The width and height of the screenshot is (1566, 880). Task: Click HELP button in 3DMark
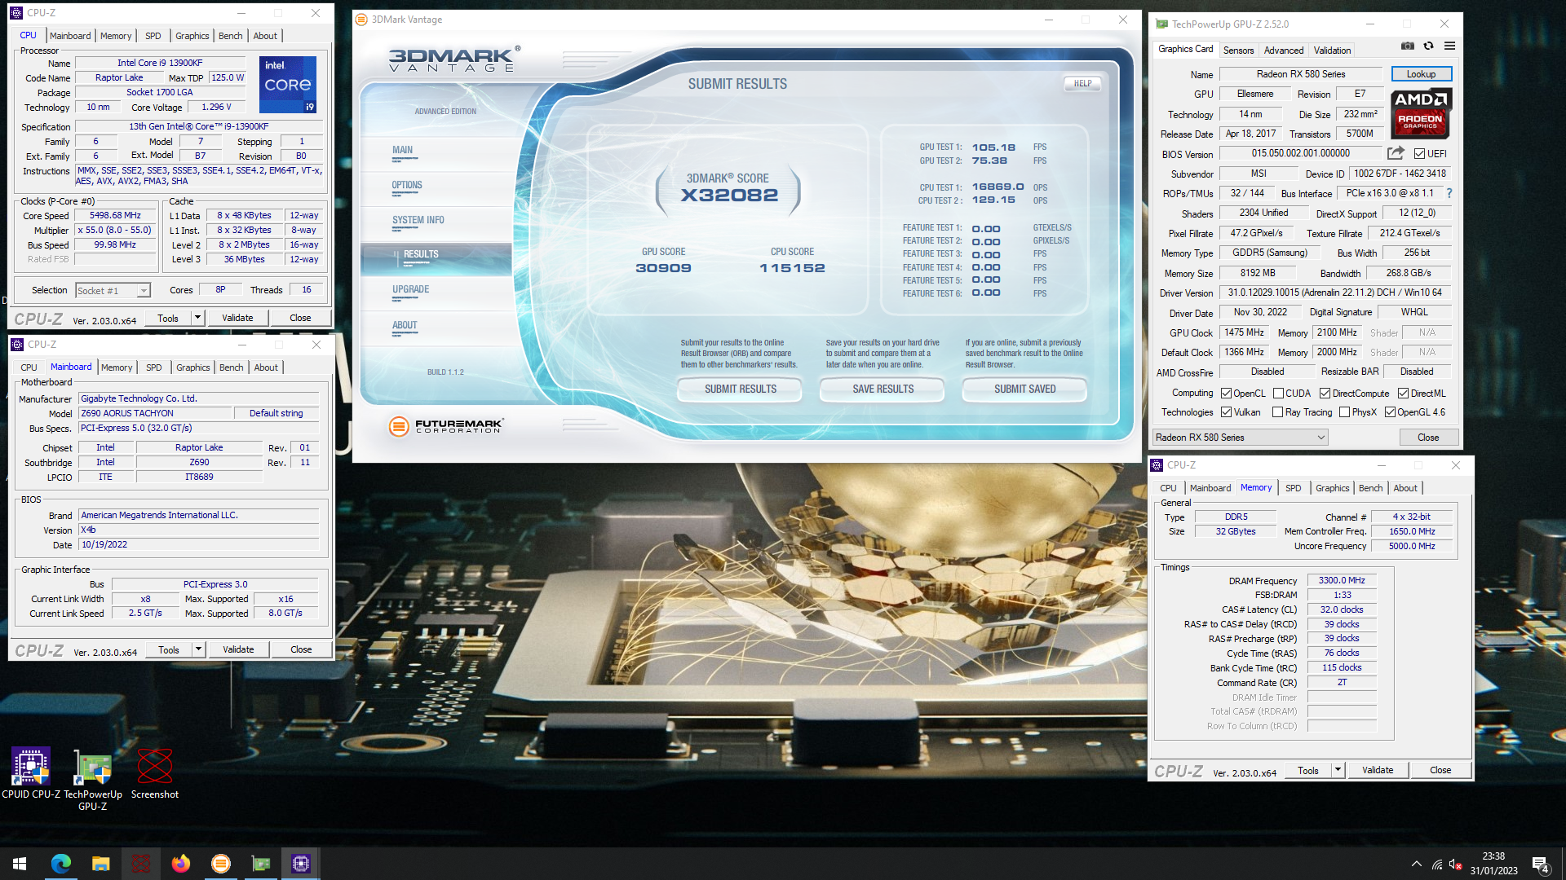(x=1082, y=83)
